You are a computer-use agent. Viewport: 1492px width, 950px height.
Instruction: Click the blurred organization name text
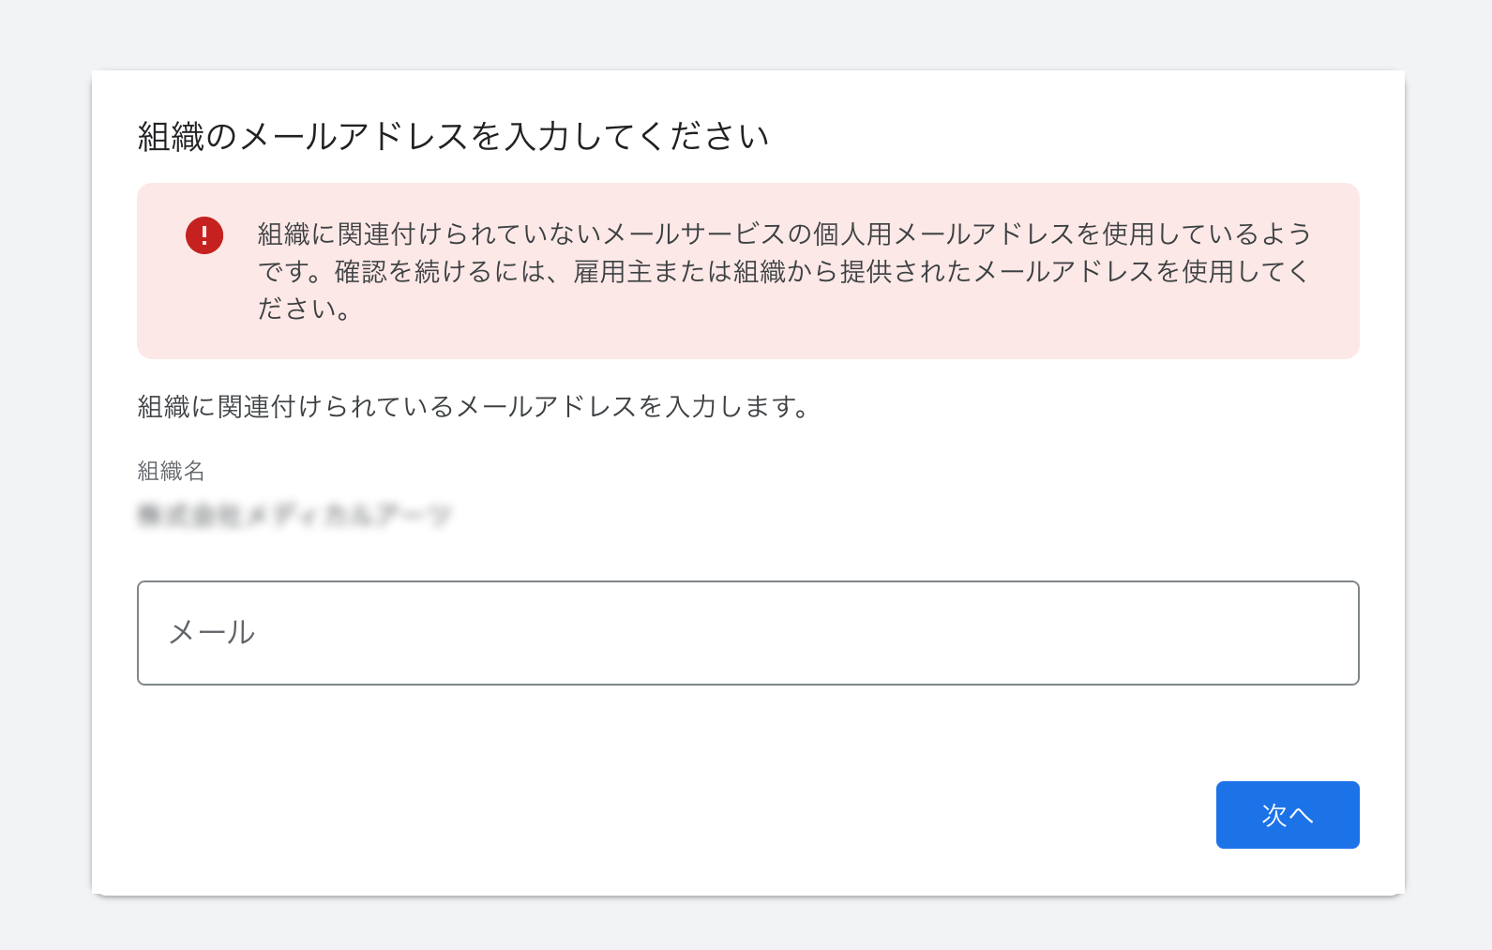pos(294,515)
